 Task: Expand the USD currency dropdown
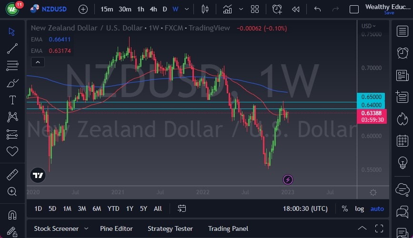[368, 26]
